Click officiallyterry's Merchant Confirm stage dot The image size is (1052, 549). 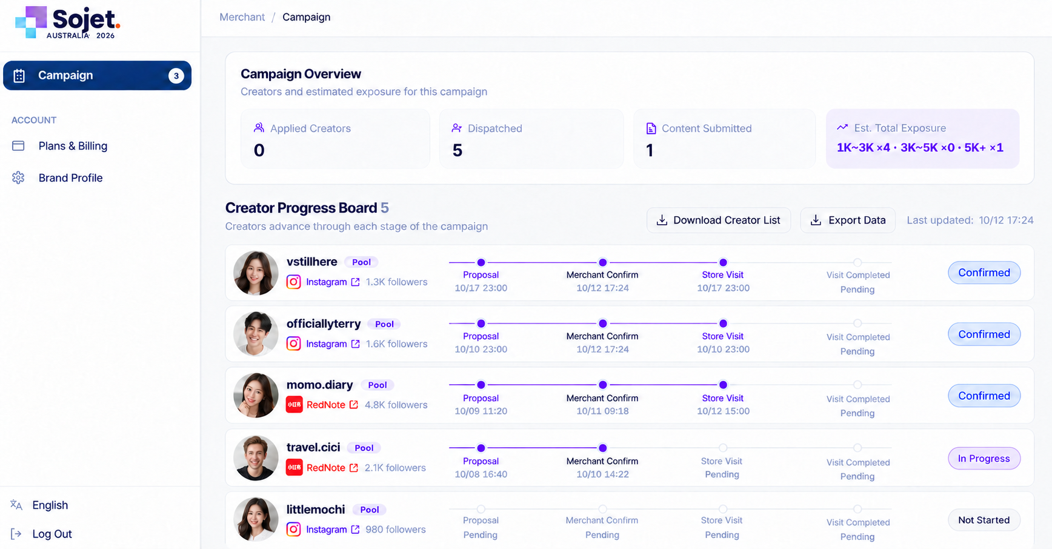point(602,324)
